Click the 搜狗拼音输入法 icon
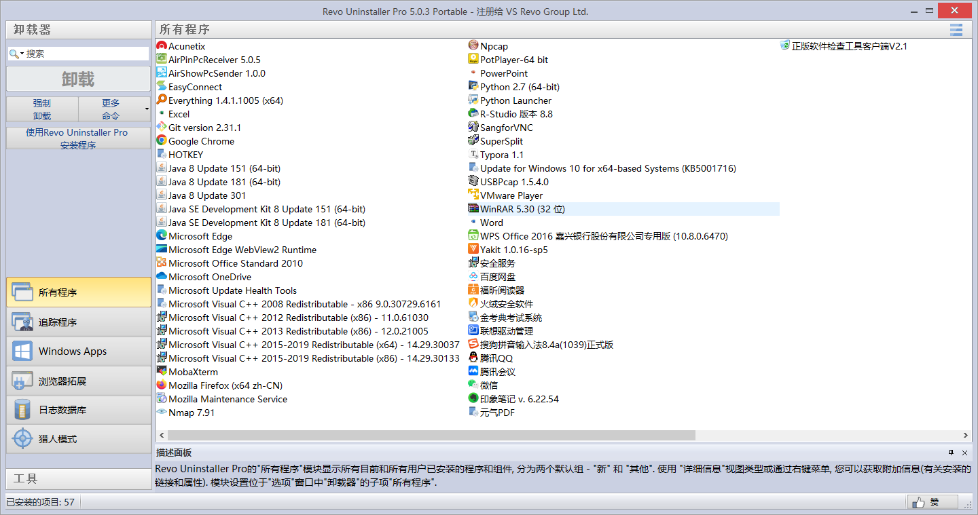This screenshot has width=978, height=515. pyautogui.click(x=473, y=345)
